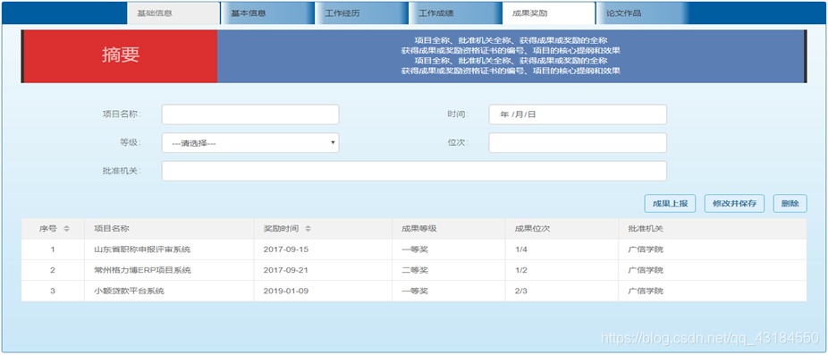Go to the 工作经历 tab
Screen dimensions: 828x355
pos(361,13)
